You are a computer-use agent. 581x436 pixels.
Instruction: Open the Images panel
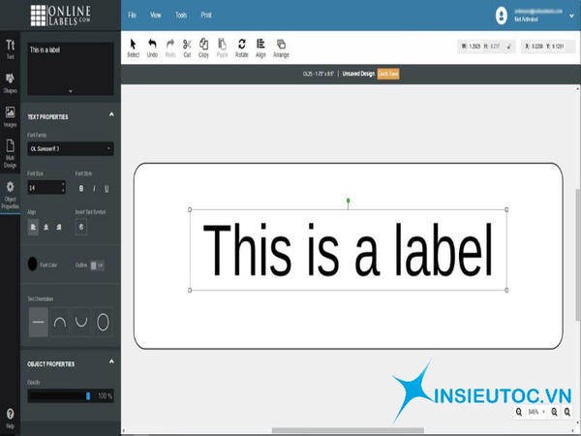[x=11, y=115]
